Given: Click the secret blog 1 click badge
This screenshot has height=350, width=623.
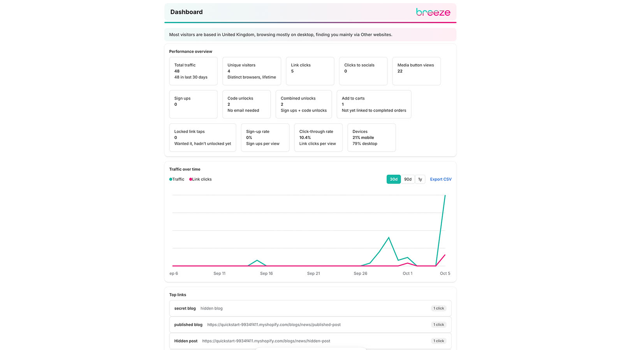Looking at the screenshot, I should point(438,308).
